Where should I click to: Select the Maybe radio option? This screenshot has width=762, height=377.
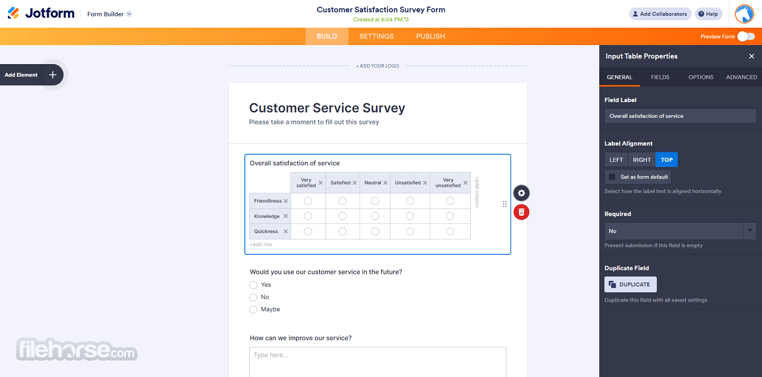pos(253,310)
